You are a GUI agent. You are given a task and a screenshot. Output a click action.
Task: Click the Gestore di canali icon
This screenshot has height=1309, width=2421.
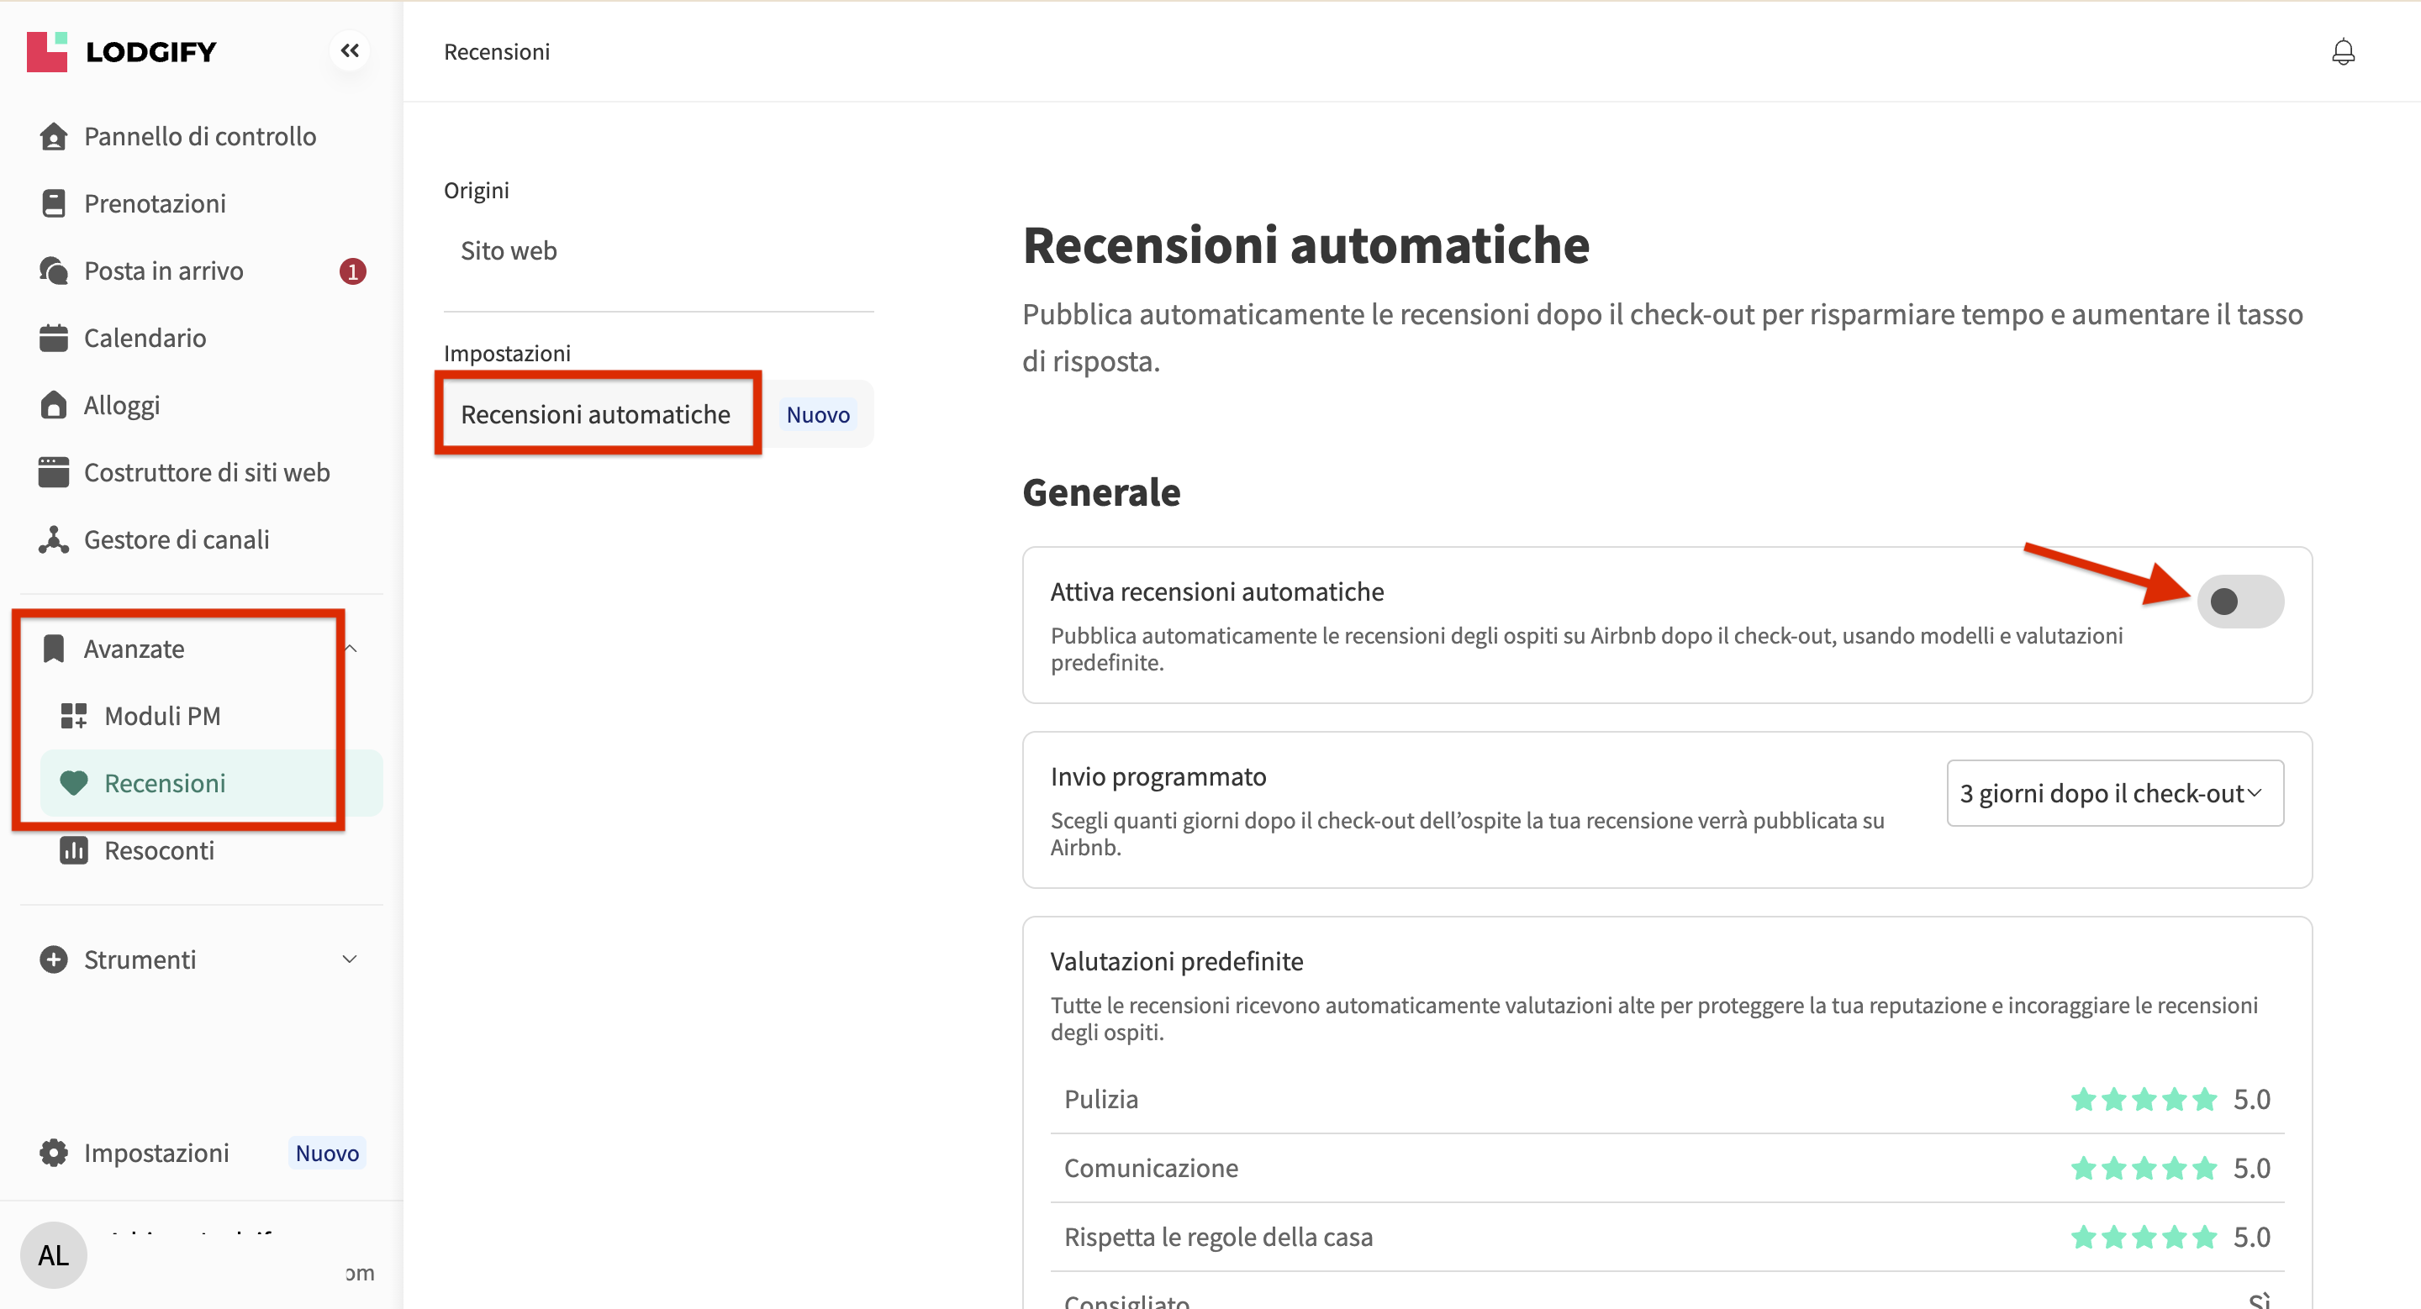point(54,540)
